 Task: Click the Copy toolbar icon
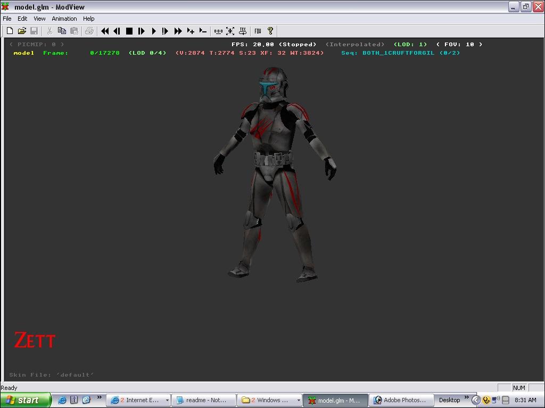62,31
